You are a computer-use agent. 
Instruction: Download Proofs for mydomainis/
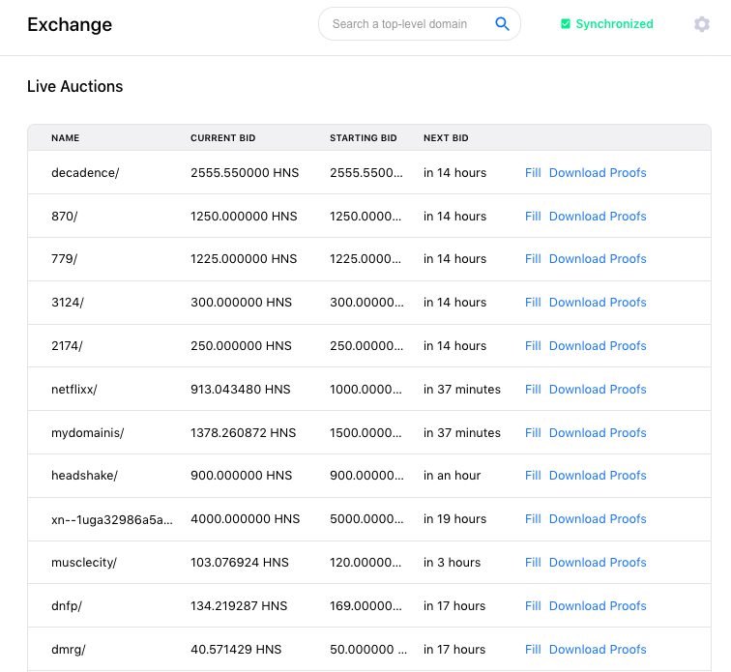[x=598, y=432]
